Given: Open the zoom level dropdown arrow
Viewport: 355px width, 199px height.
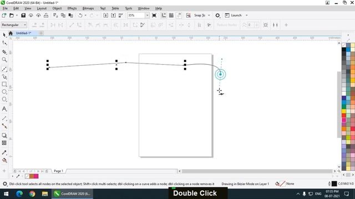Looking at the screenshot, I should [147, 15].
